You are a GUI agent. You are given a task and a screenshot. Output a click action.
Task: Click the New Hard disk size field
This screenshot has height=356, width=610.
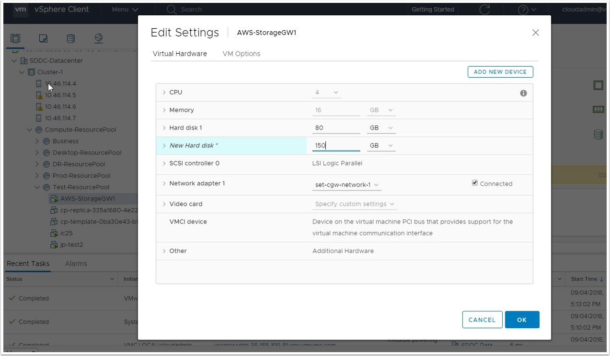[336, 145]
